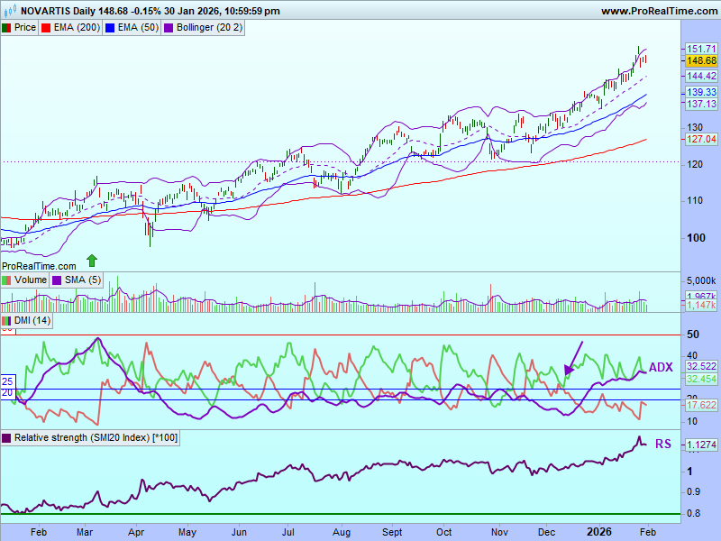
Task: Click the green upward arrow marker
Action: point(91,261)
